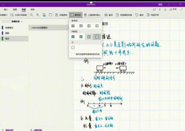Collapse the rule lines (基准线) dropdown button
Image resolution: width=185 pixels, height=131 pixels.
click(76, 15)
